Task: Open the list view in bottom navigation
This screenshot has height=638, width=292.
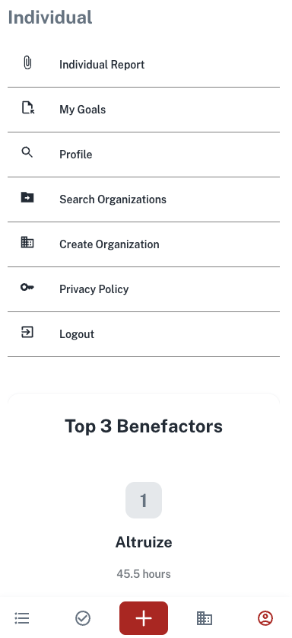Action: (22, 618)
